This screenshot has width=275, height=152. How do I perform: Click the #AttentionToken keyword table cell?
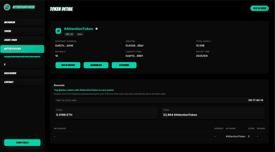coord(235,137)
